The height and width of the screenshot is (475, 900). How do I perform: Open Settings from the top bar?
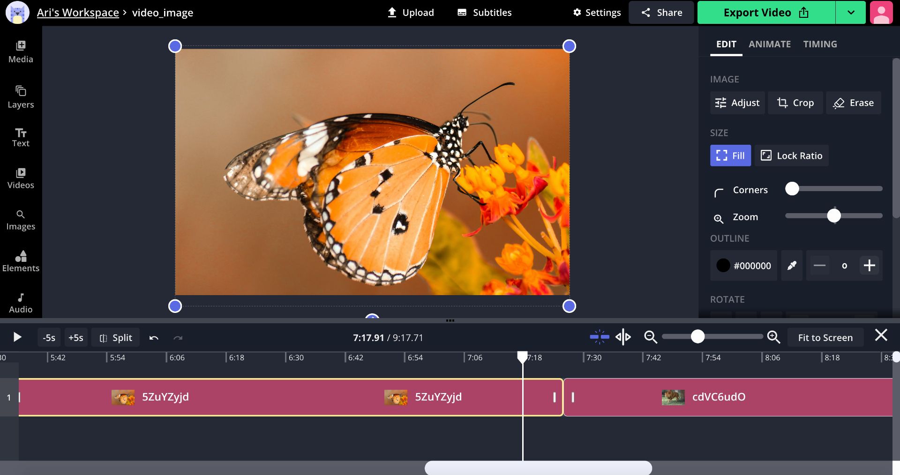(597, 13)
